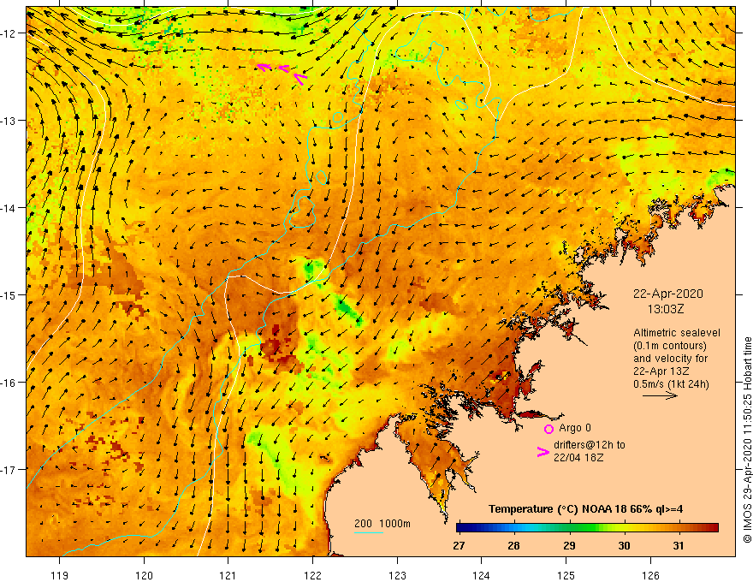Click the latitude axis label -12
The width and height of the screenshot is (753, 582).
(9, 33)
